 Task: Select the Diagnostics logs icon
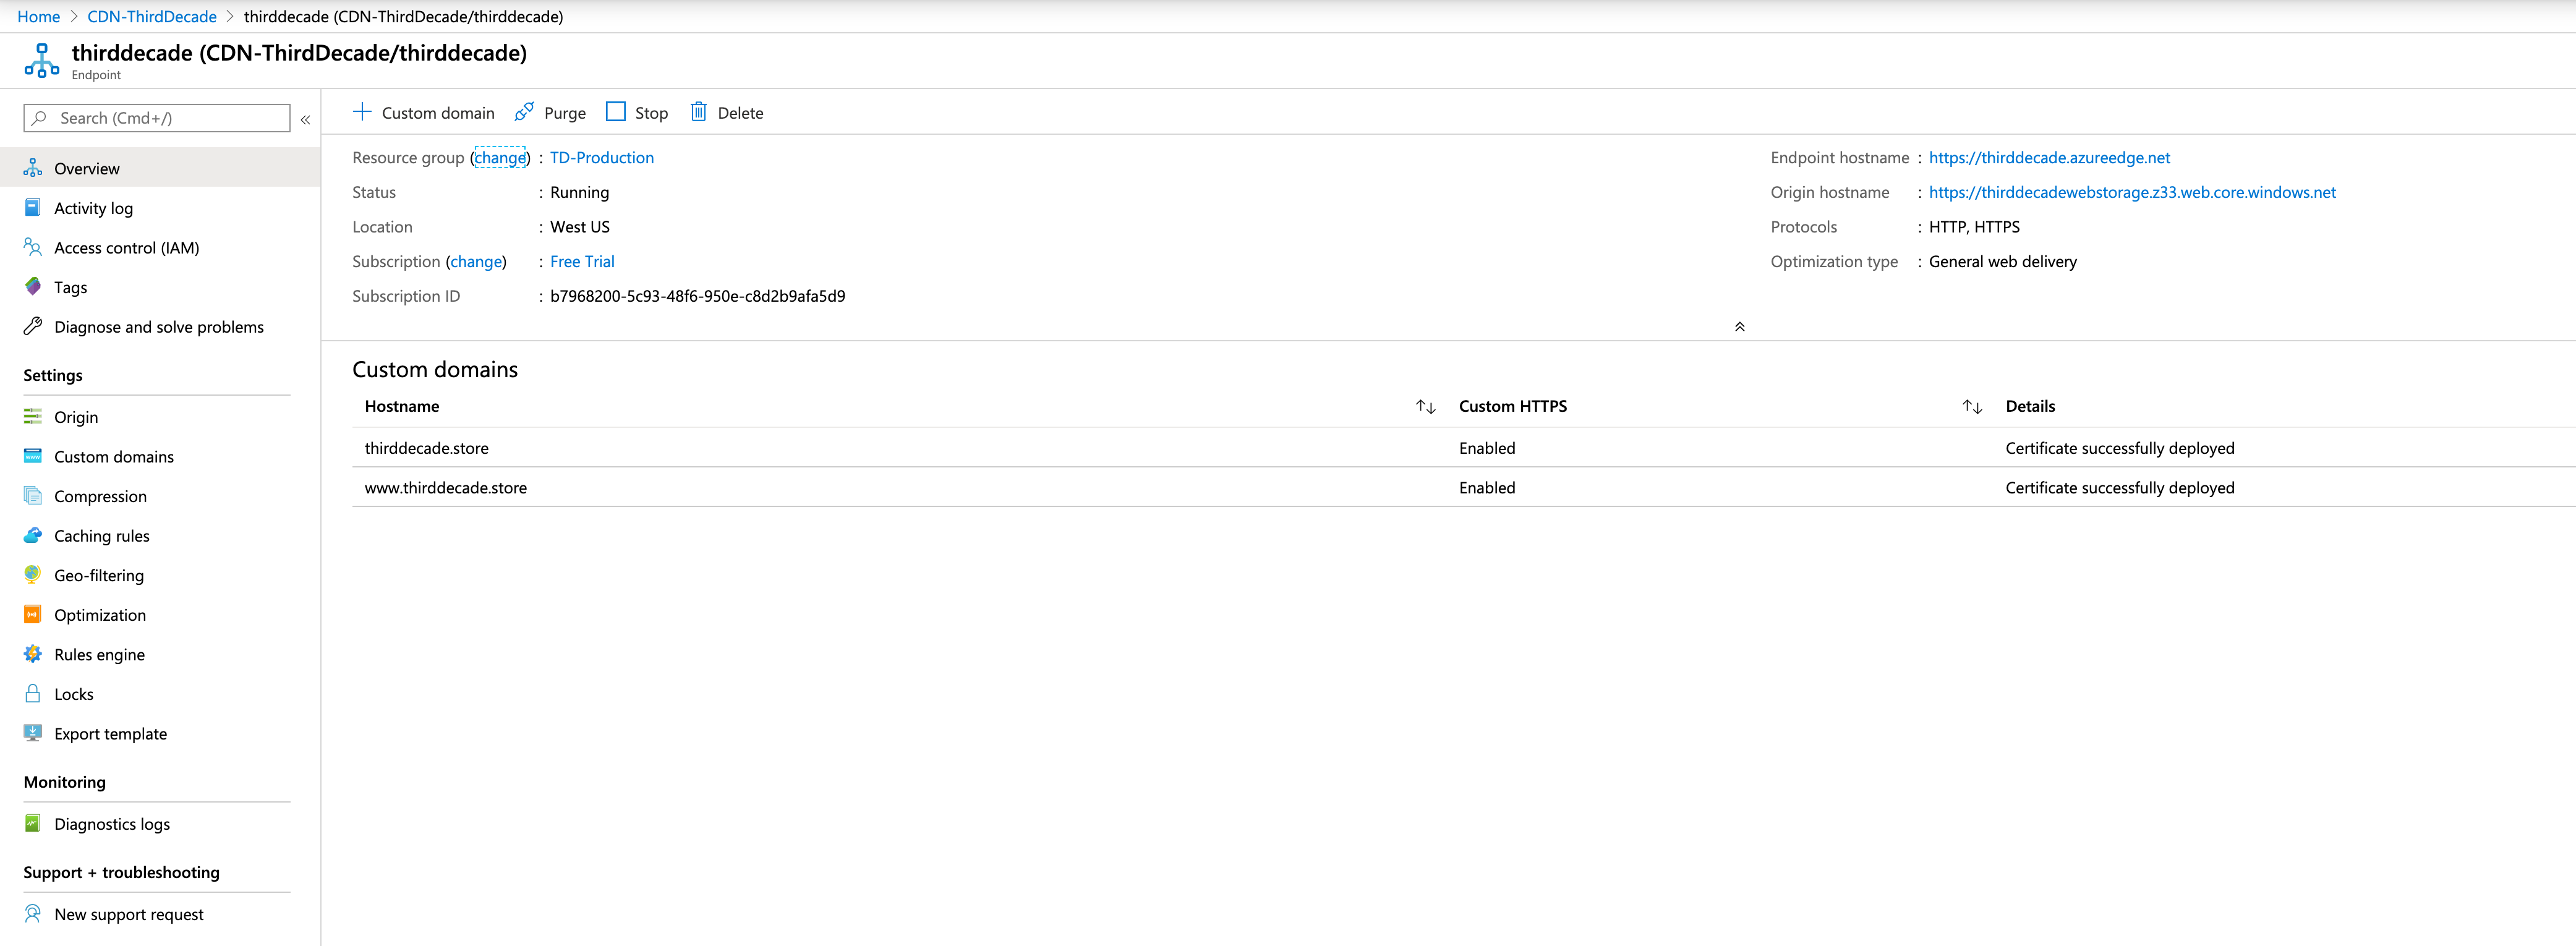(33, 823)
